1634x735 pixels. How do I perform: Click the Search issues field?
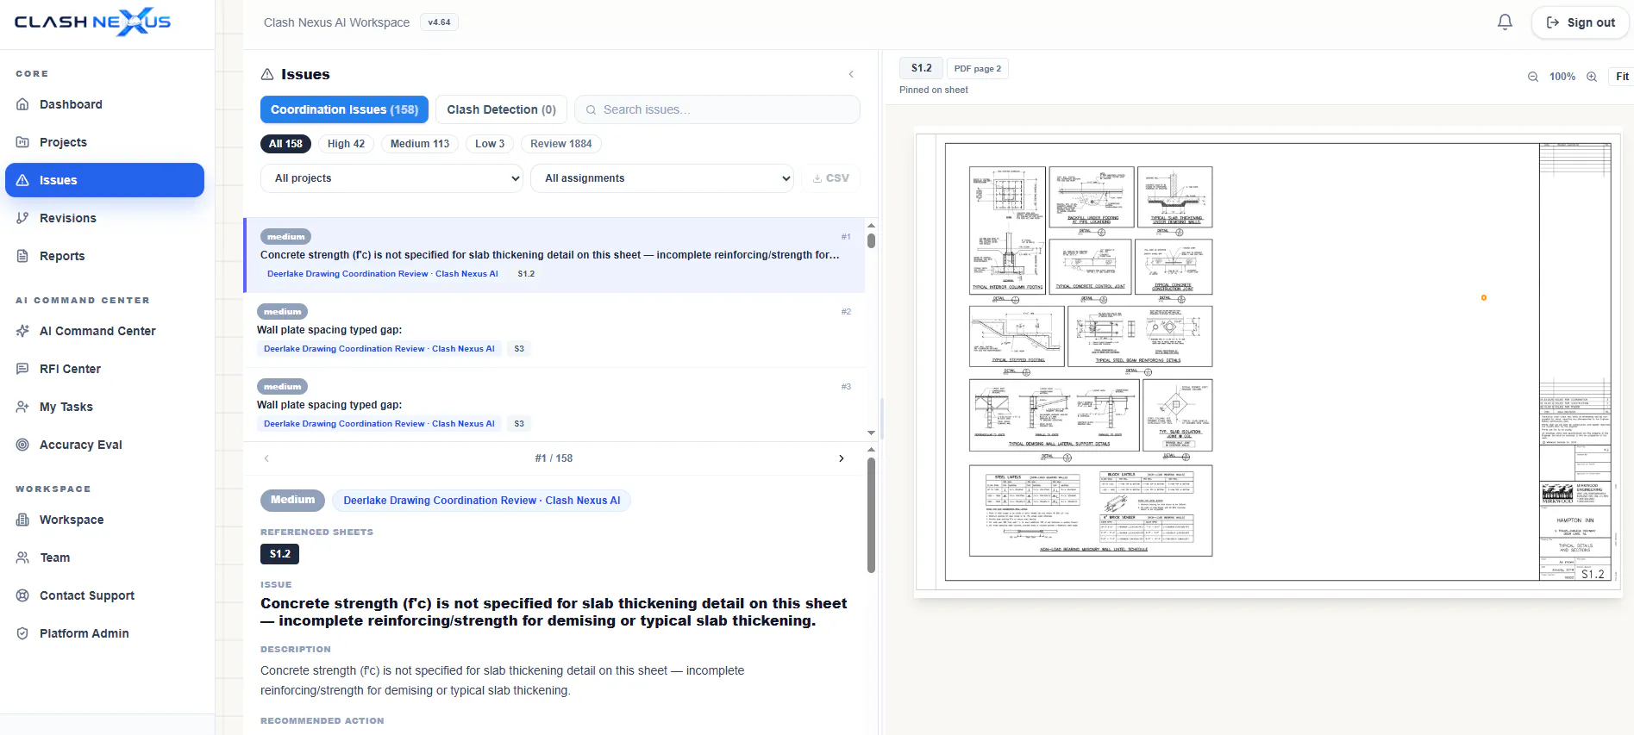click(x=717, y=109)
